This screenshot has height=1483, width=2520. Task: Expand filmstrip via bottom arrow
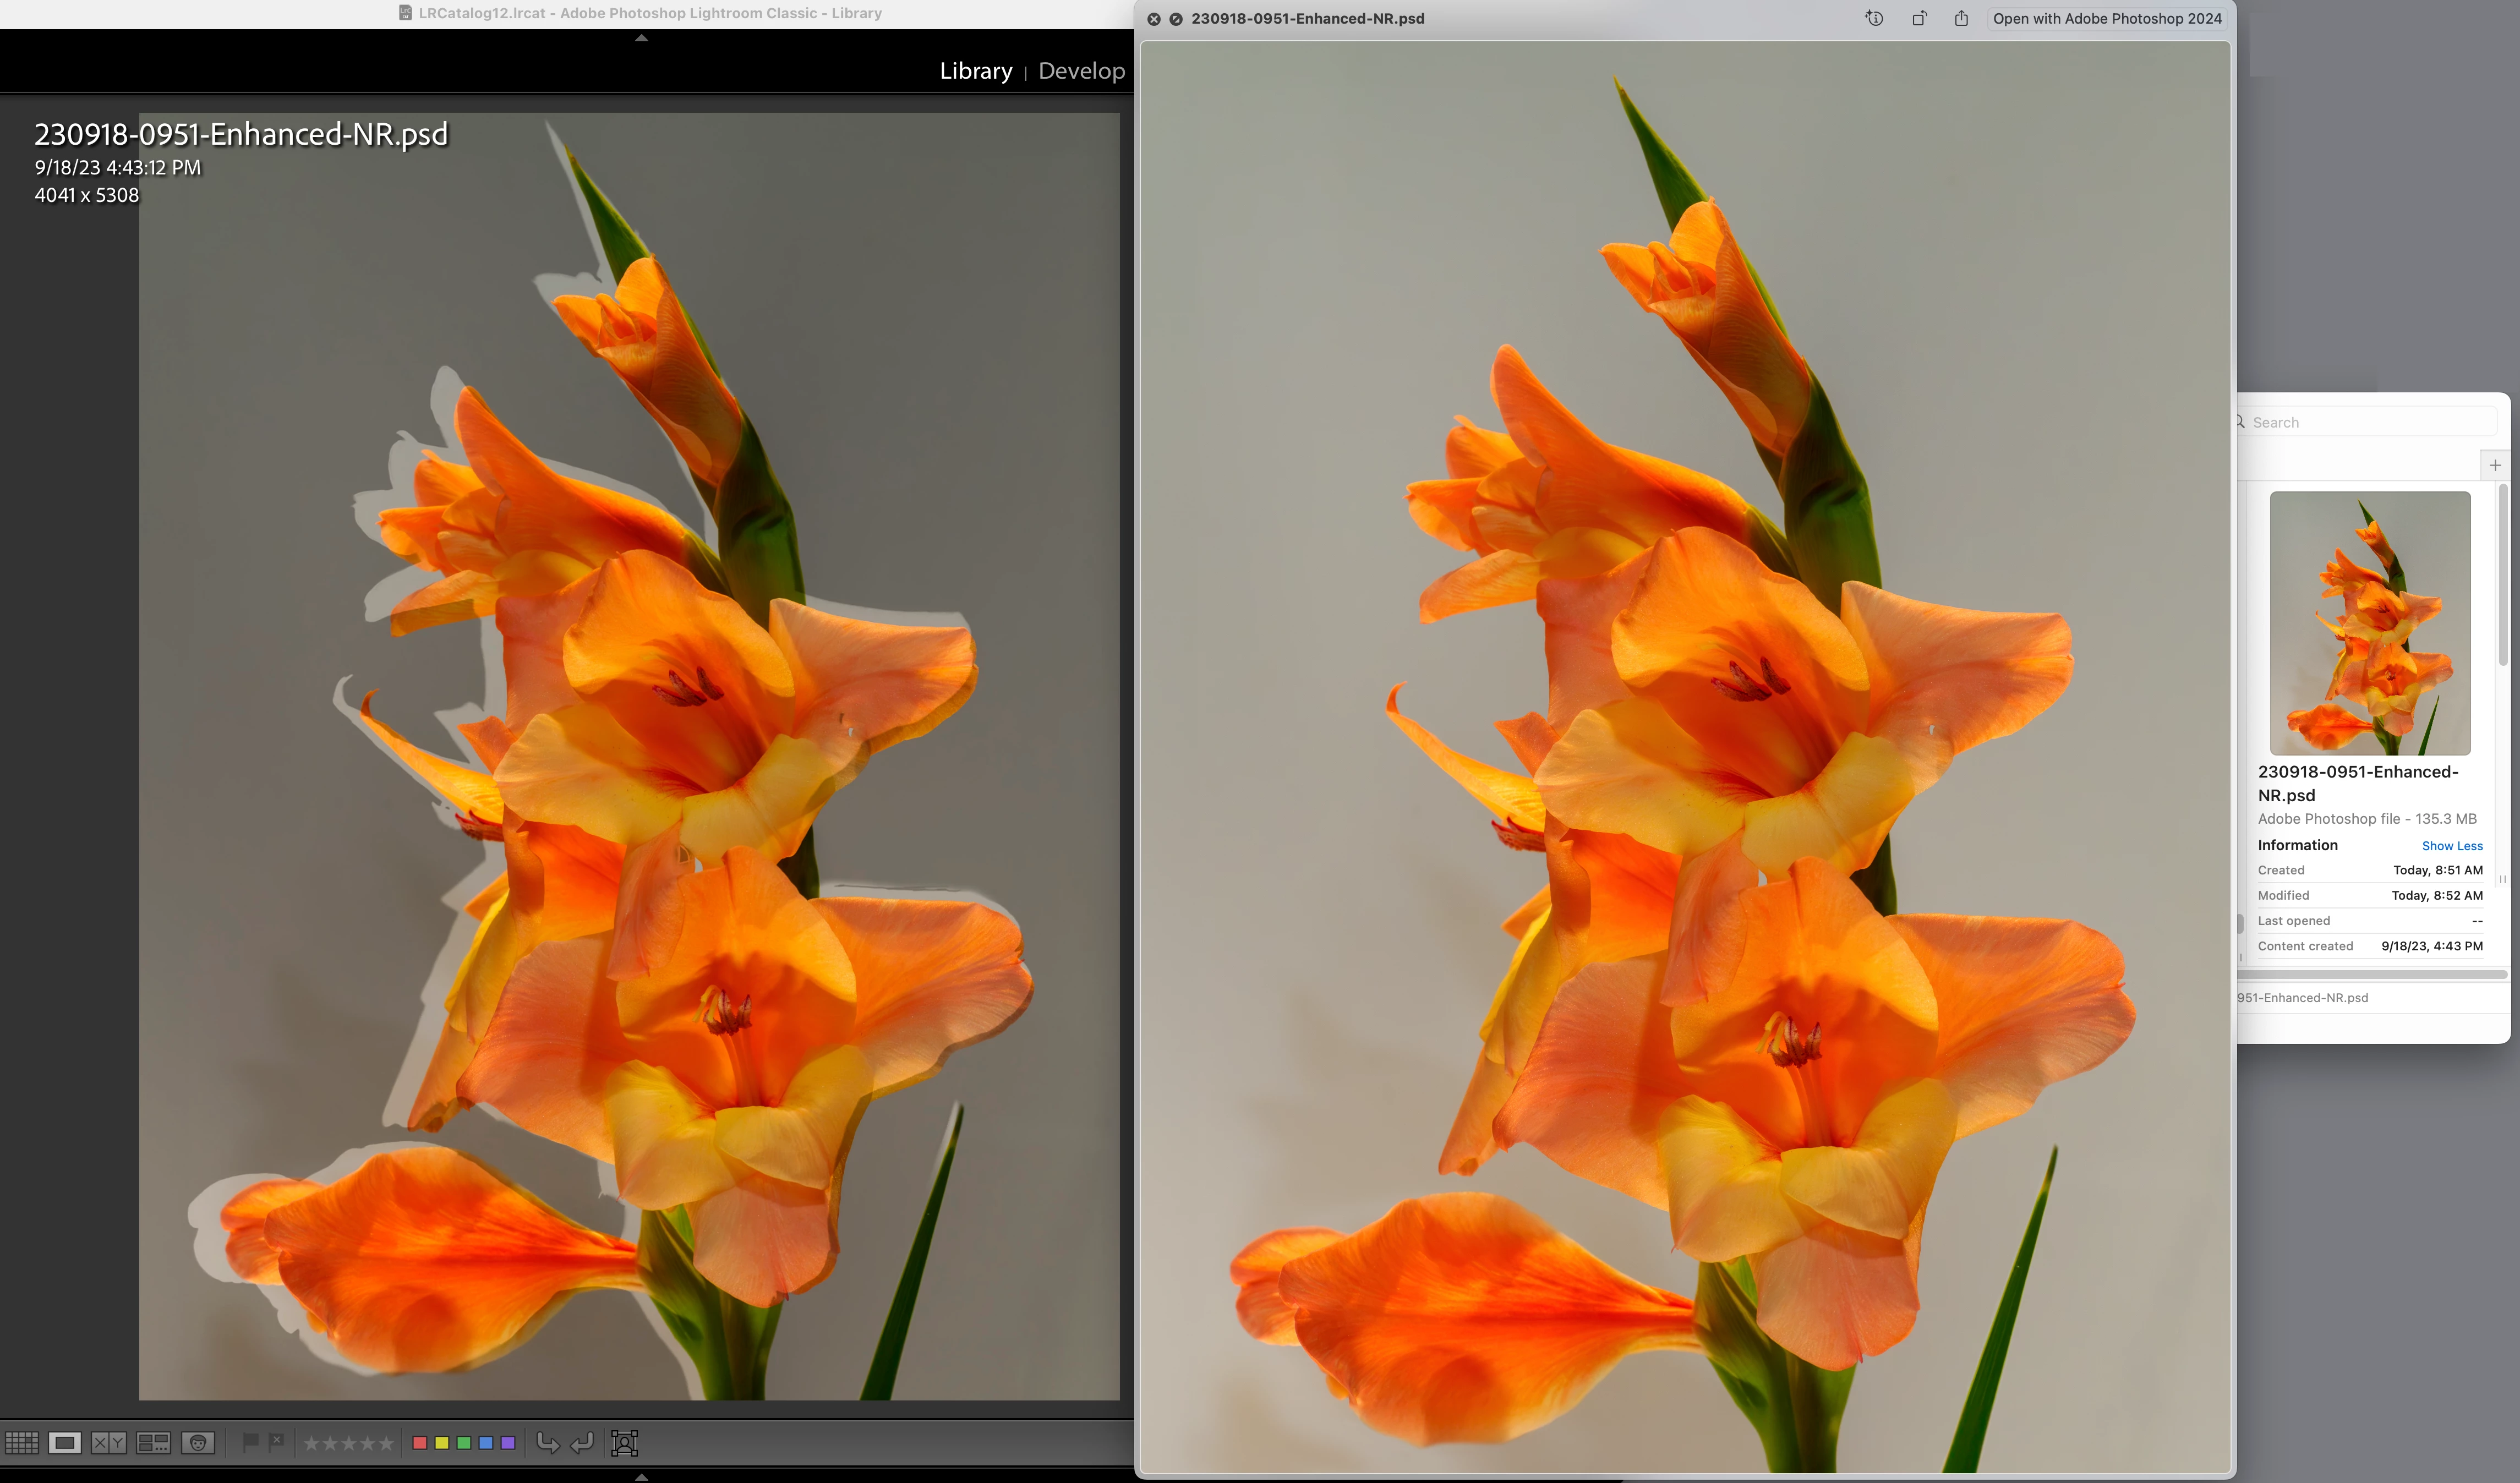pyautogui.click(x=642, y=1476)
